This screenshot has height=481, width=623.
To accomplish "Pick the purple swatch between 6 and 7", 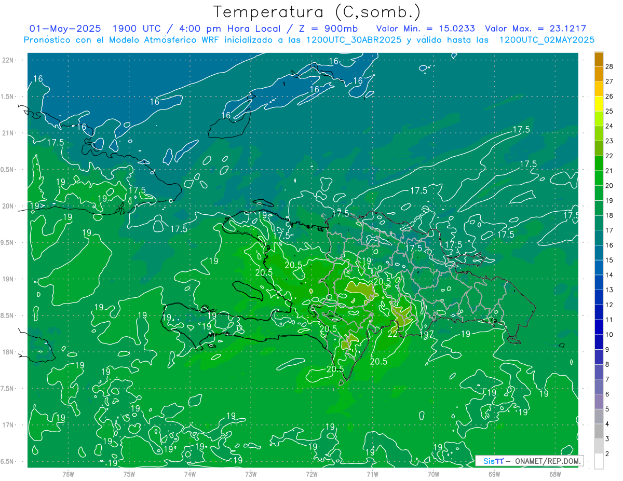I will 599,387.
